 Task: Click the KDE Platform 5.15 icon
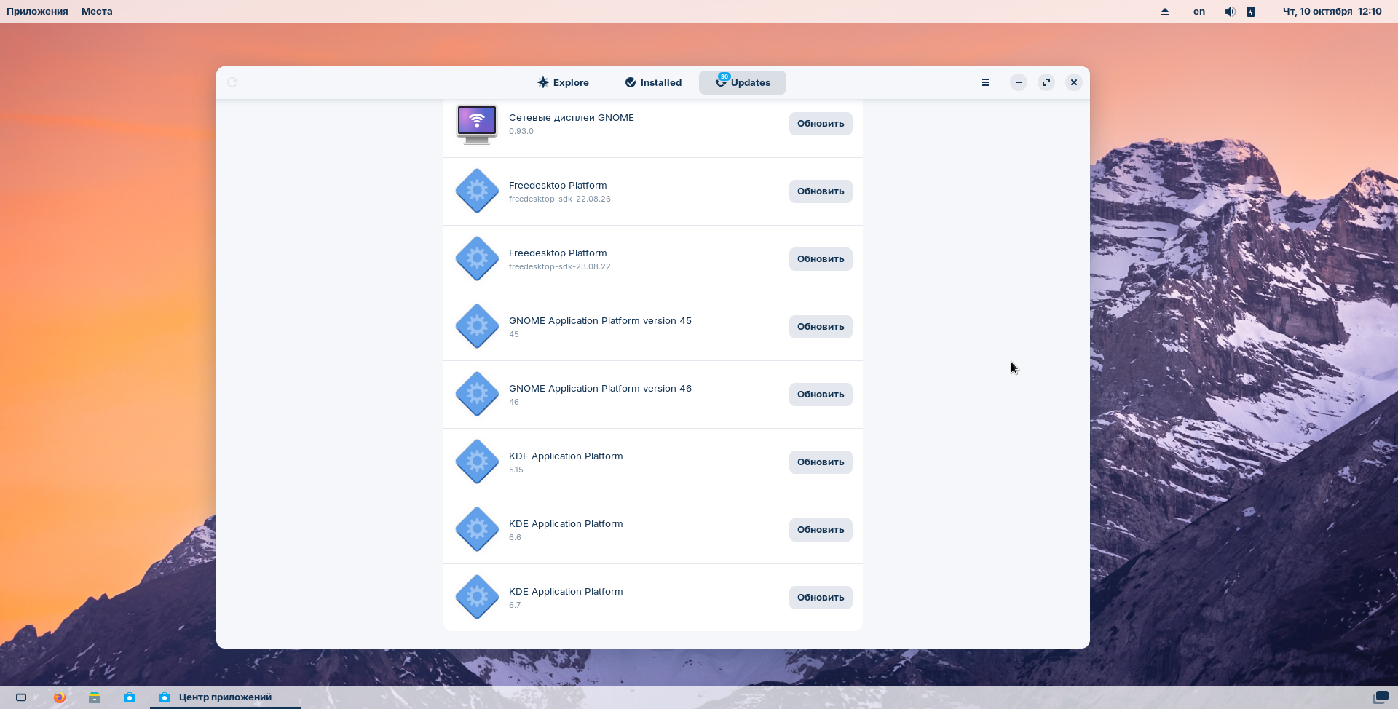477,462
